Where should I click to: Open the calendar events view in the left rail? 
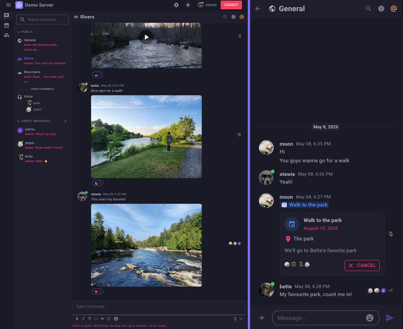click(x=7, y=25)
